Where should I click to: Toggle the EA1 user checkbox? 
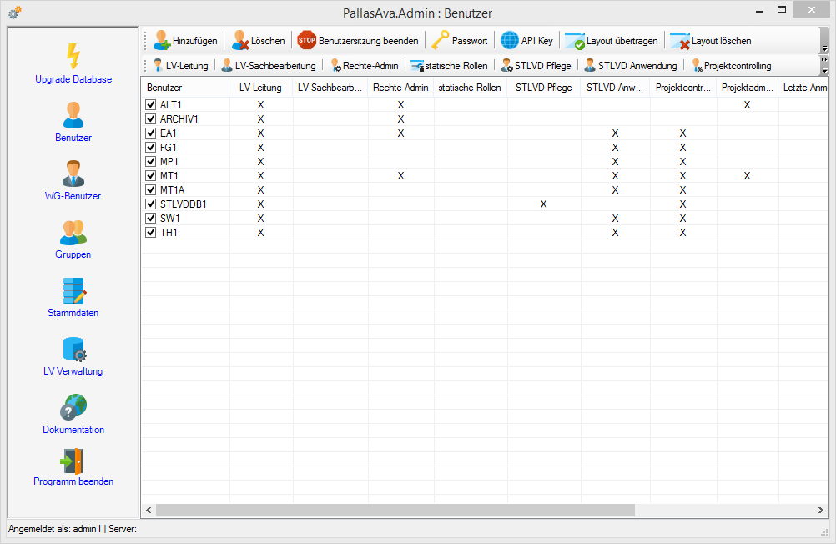(x=150, y=133)
